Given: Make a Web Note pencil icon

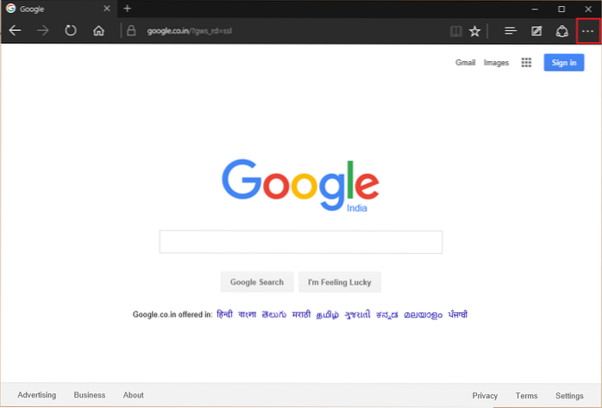Looking at the screenshot, I should (536, 31).
